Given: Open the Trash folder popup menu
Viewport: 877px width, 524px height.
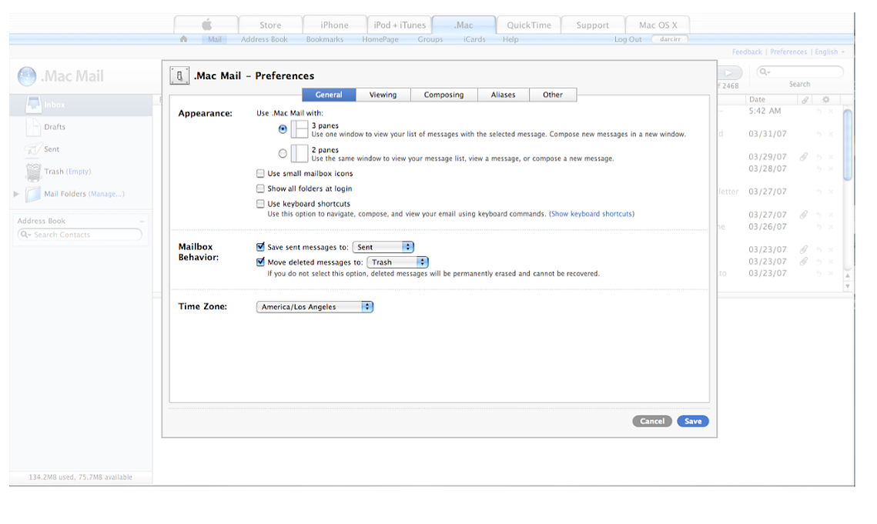Looking at the screenshot, I should (x=397, y=262).
